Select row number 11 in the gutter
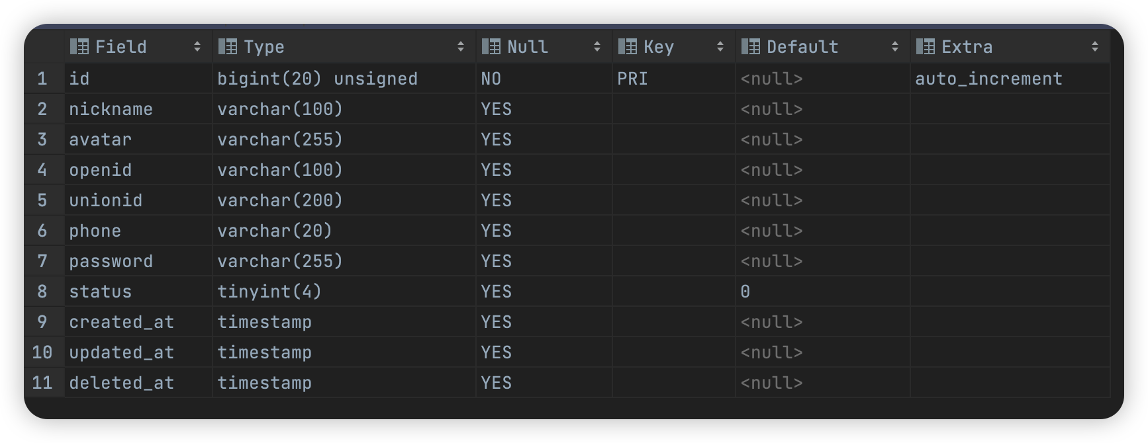1148x443 pixels. tap(42, 383)
